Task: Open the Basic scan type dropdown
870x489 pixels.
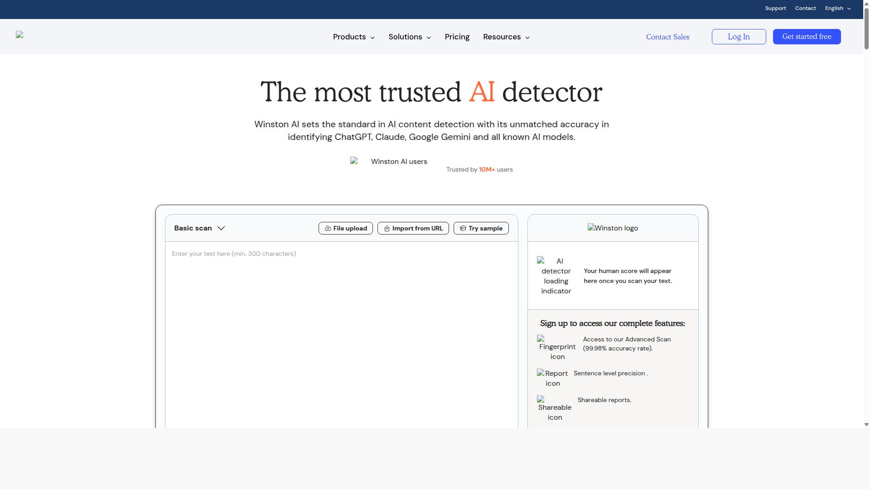Action: (199, 228)
